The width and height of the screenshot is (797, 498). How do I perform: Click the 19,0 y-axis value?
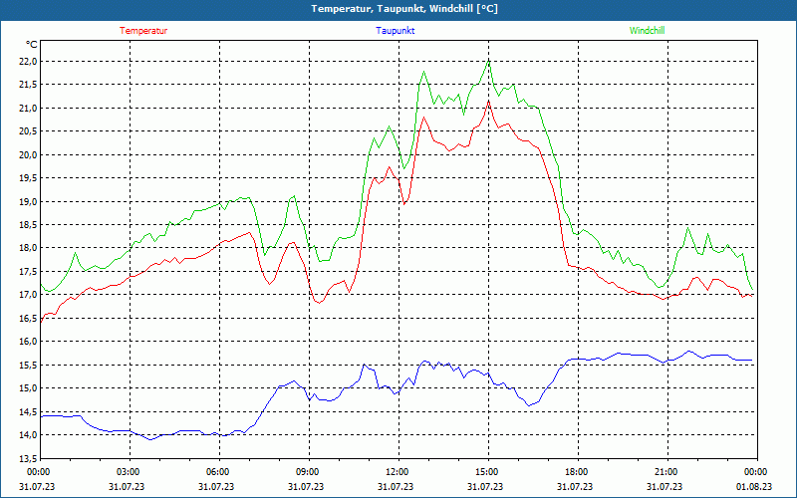coord(29,202)
